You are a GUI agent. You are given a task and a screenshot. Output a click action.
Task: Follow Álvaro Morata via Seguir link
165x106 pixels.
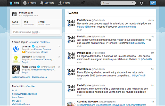(25, 72)
